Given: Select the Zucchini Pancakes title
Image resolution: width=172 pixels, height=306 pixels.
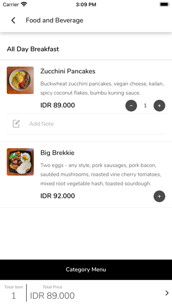Looking at the screenshot, I should click(x=68, y=71).
